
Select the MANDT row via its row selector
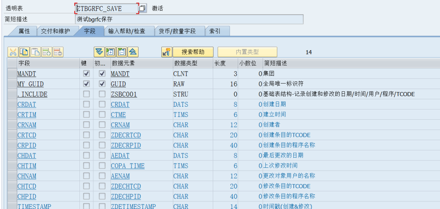12,74
